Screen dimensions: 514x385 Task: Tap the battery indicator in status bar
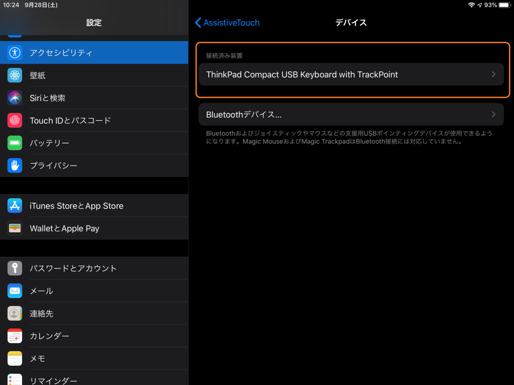click(504, 5)
